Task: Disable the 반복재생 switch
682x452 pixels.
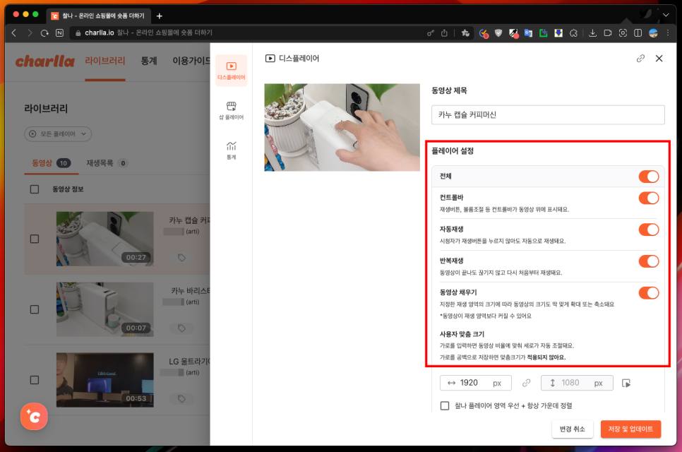Action: click(649, 261)
